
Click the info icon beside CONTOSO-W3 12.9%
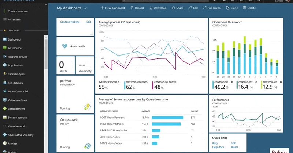click(281, 82)
